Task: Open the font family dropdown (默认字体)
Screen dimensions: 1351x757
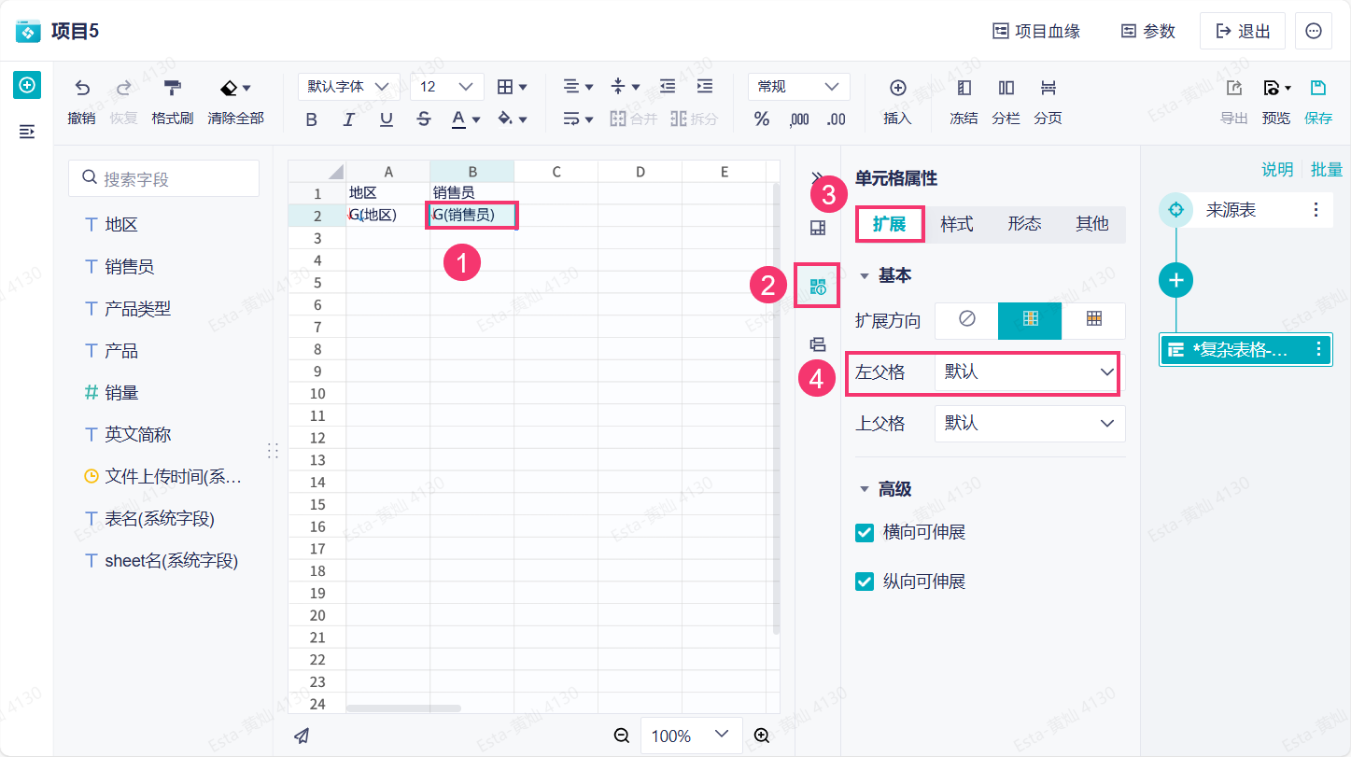Action: [349, 86]
